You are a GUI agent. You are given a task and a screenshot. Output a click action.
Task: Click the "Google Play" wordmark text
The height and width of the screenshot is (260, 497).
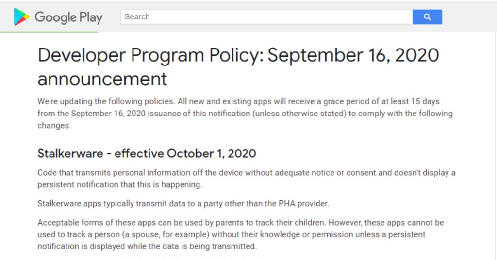tap(68, 18)
